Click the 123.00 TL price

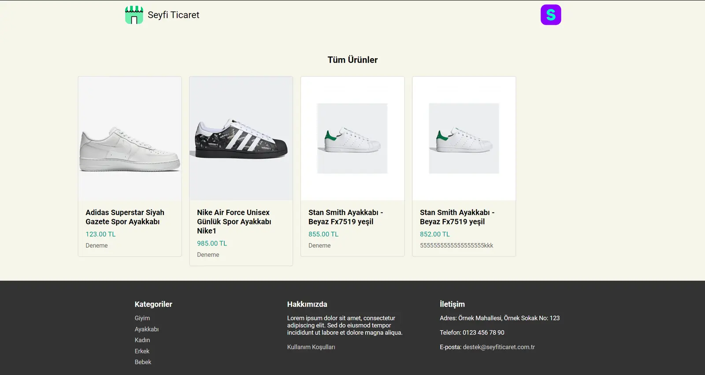click(x=100, y=234)
